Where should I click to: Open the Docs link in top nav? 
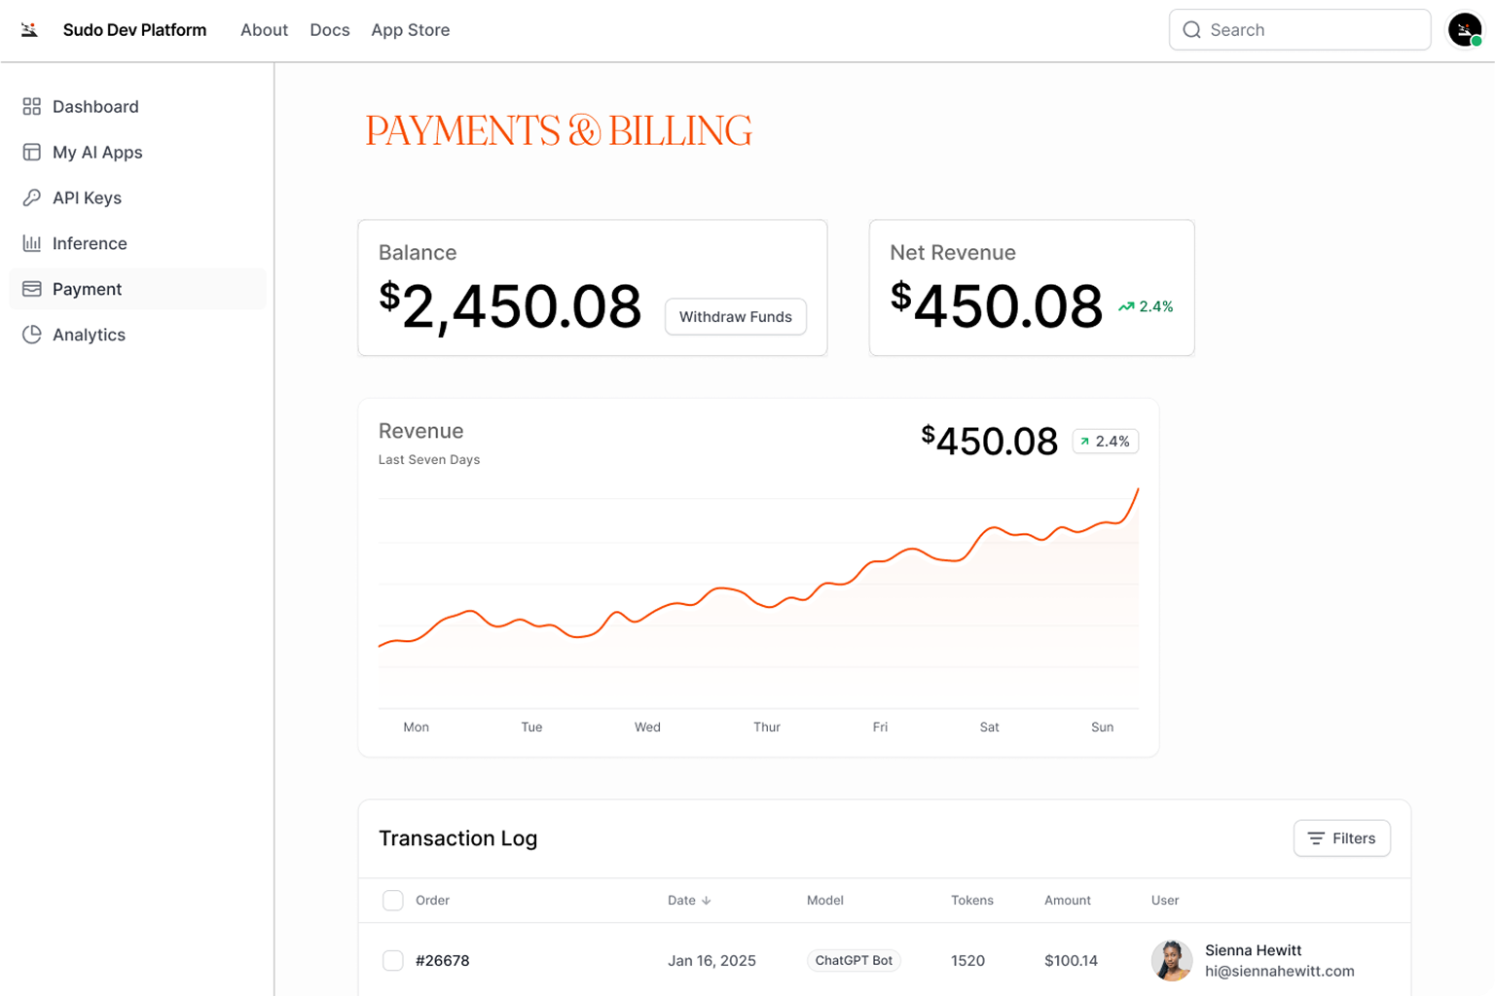coord(330,30)
